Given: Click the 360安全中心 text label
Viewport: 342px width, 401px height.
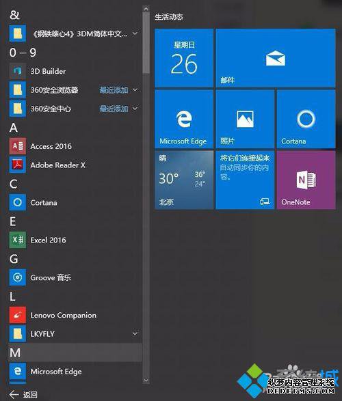Looking at the screenshot, I should tap(51, 109).
